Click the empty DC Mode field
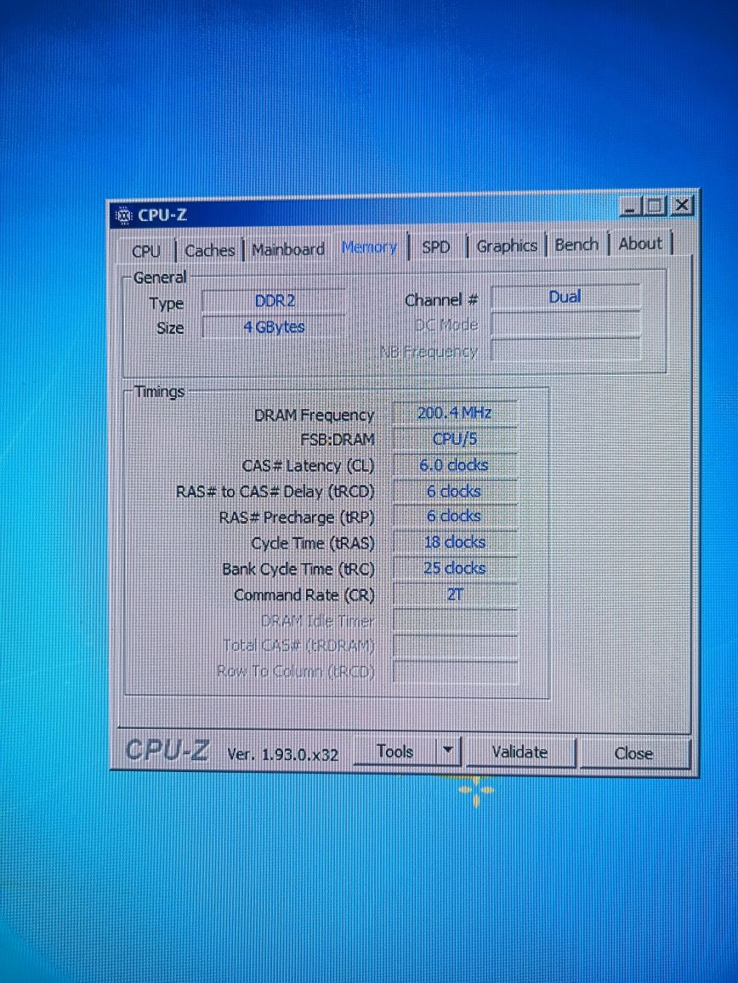 [x=565, y=324]
